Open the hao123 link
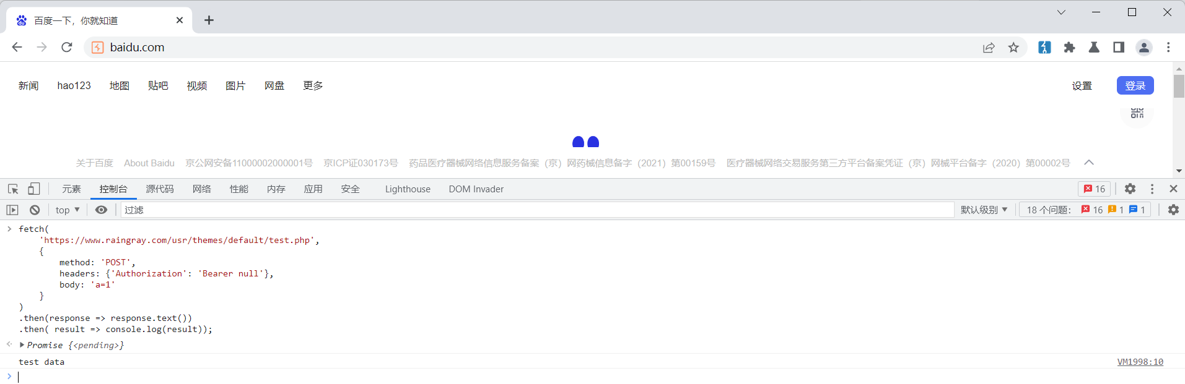Image resolution: width=1185 pixels, height=384 pixels. [x=74, y=85]
